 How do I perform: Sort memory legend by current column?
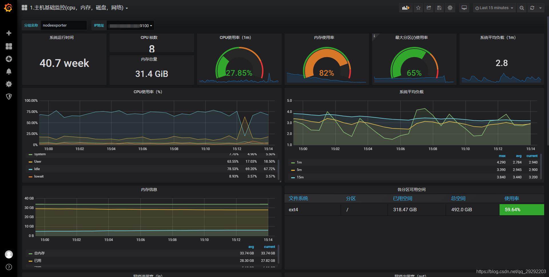tap(269, 247)
